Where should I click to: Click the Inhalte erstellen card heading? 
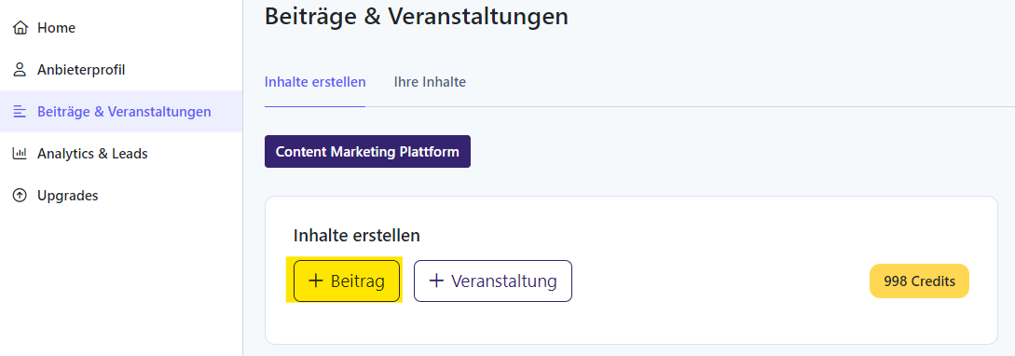coord(357,236)
